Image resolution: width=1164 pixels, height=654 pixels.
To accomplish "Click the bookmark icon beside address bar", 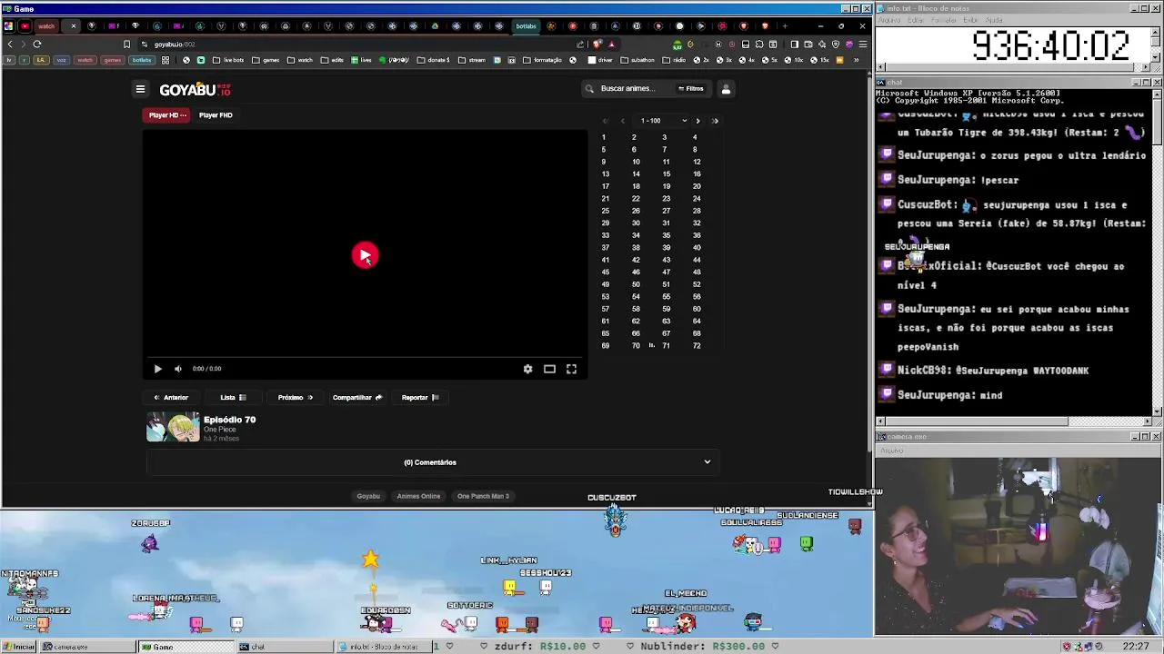I will tap(126, 44).
